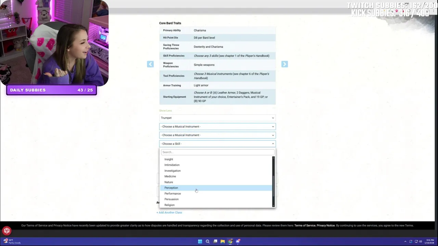Open Discord from the taskbar

tap(238, 242)
